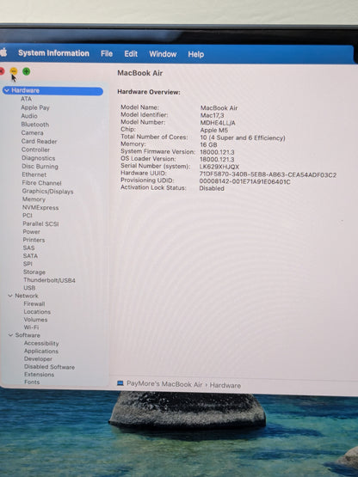
Task: Select the Network category row
Action: [x=27, y=296]
